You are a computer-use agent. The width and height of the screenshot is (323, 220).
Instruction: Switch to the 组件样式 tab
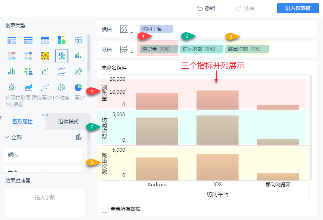click(x=68, y=122)
